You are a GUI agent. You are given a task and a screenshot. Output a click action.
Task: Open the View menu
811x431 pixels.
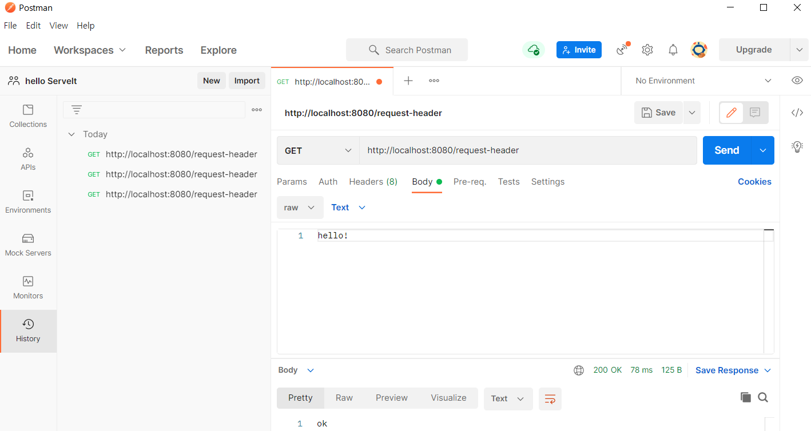click(x=58, y=26)
